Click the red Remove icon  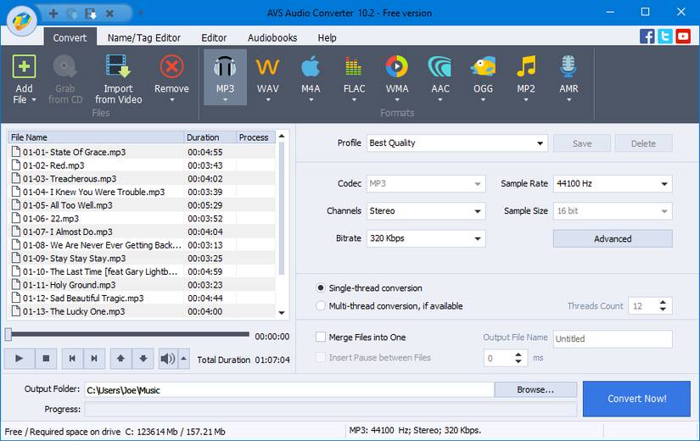coord(171,67)
